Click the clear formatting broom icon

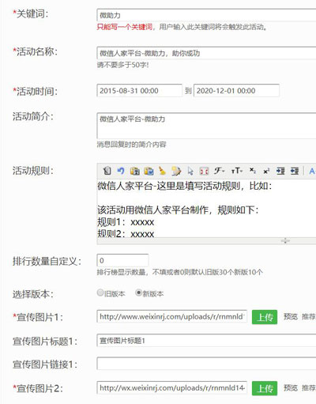pyautogui.click(x=162, y=171)
